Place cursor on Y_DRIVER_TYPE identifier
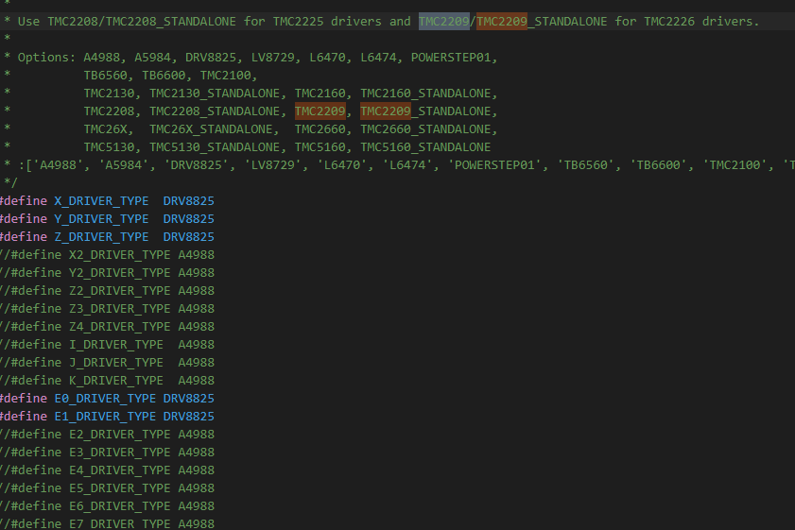This screenshot has width=795, height=530. pyautogui.click(x=101, y=219)
